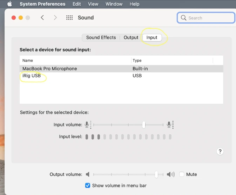Click the input level meter

pos(128,137)
